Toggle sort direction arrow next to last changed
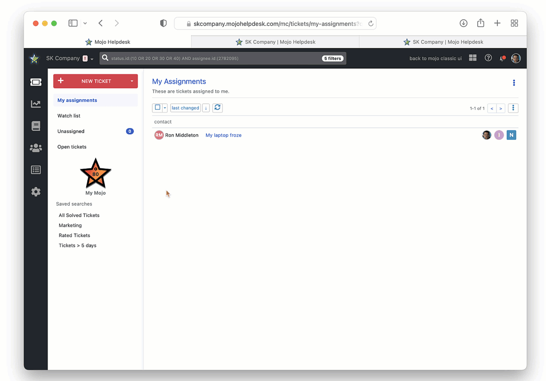546x381 pixels. pyautogui.click(x=206, y=108)
